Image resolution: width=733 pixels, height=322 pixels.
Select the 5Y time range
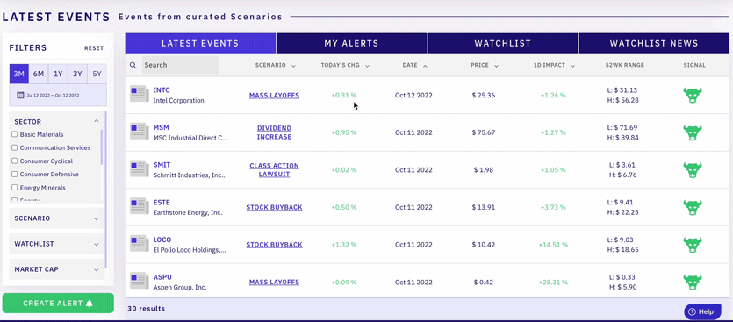point(97,74)
